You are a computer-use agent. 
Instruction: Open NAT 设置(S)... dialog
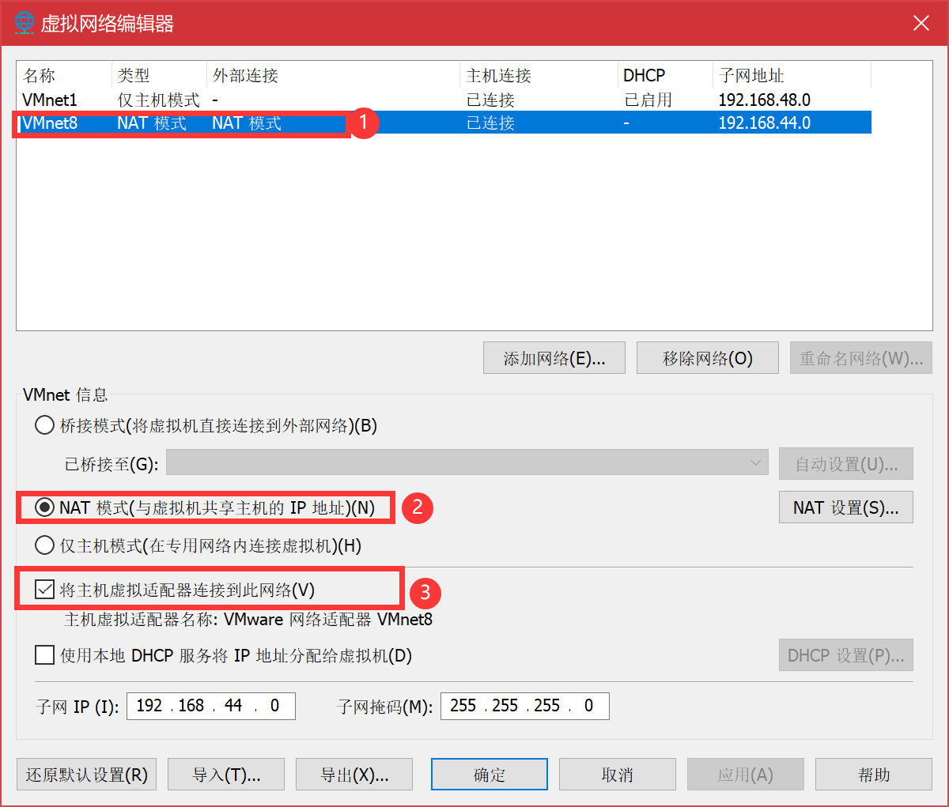pos(846,507)
